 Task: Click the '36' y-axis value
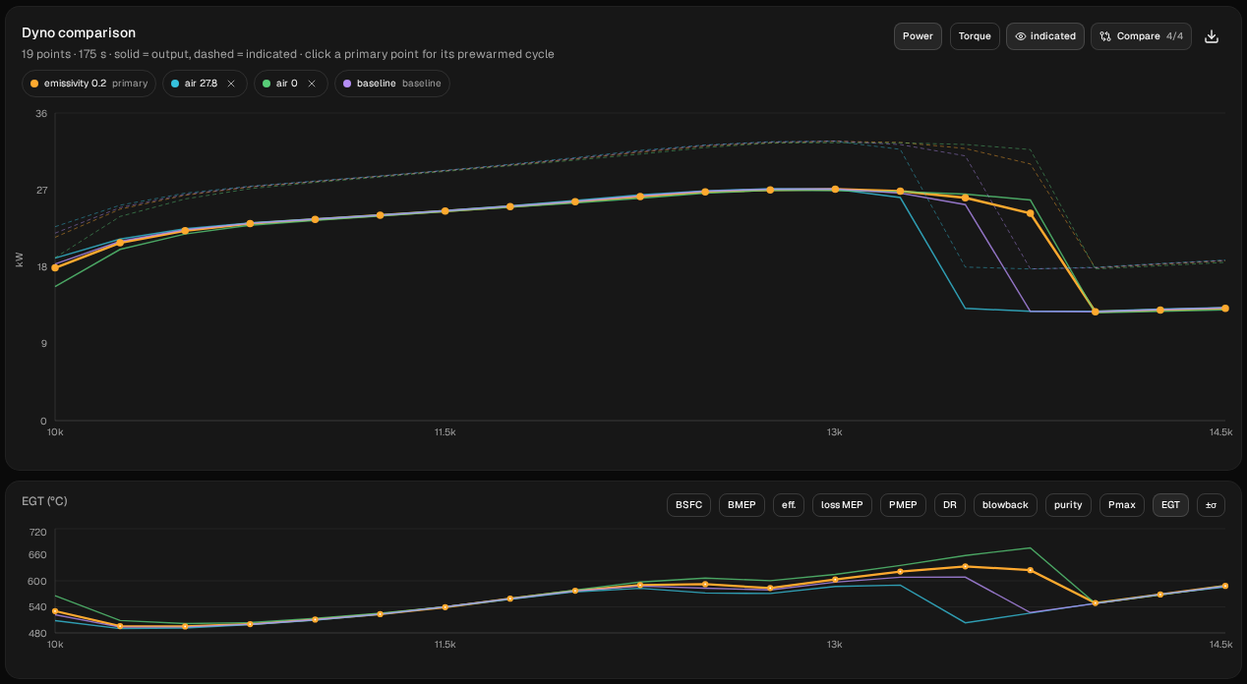(x=41, y=114)
